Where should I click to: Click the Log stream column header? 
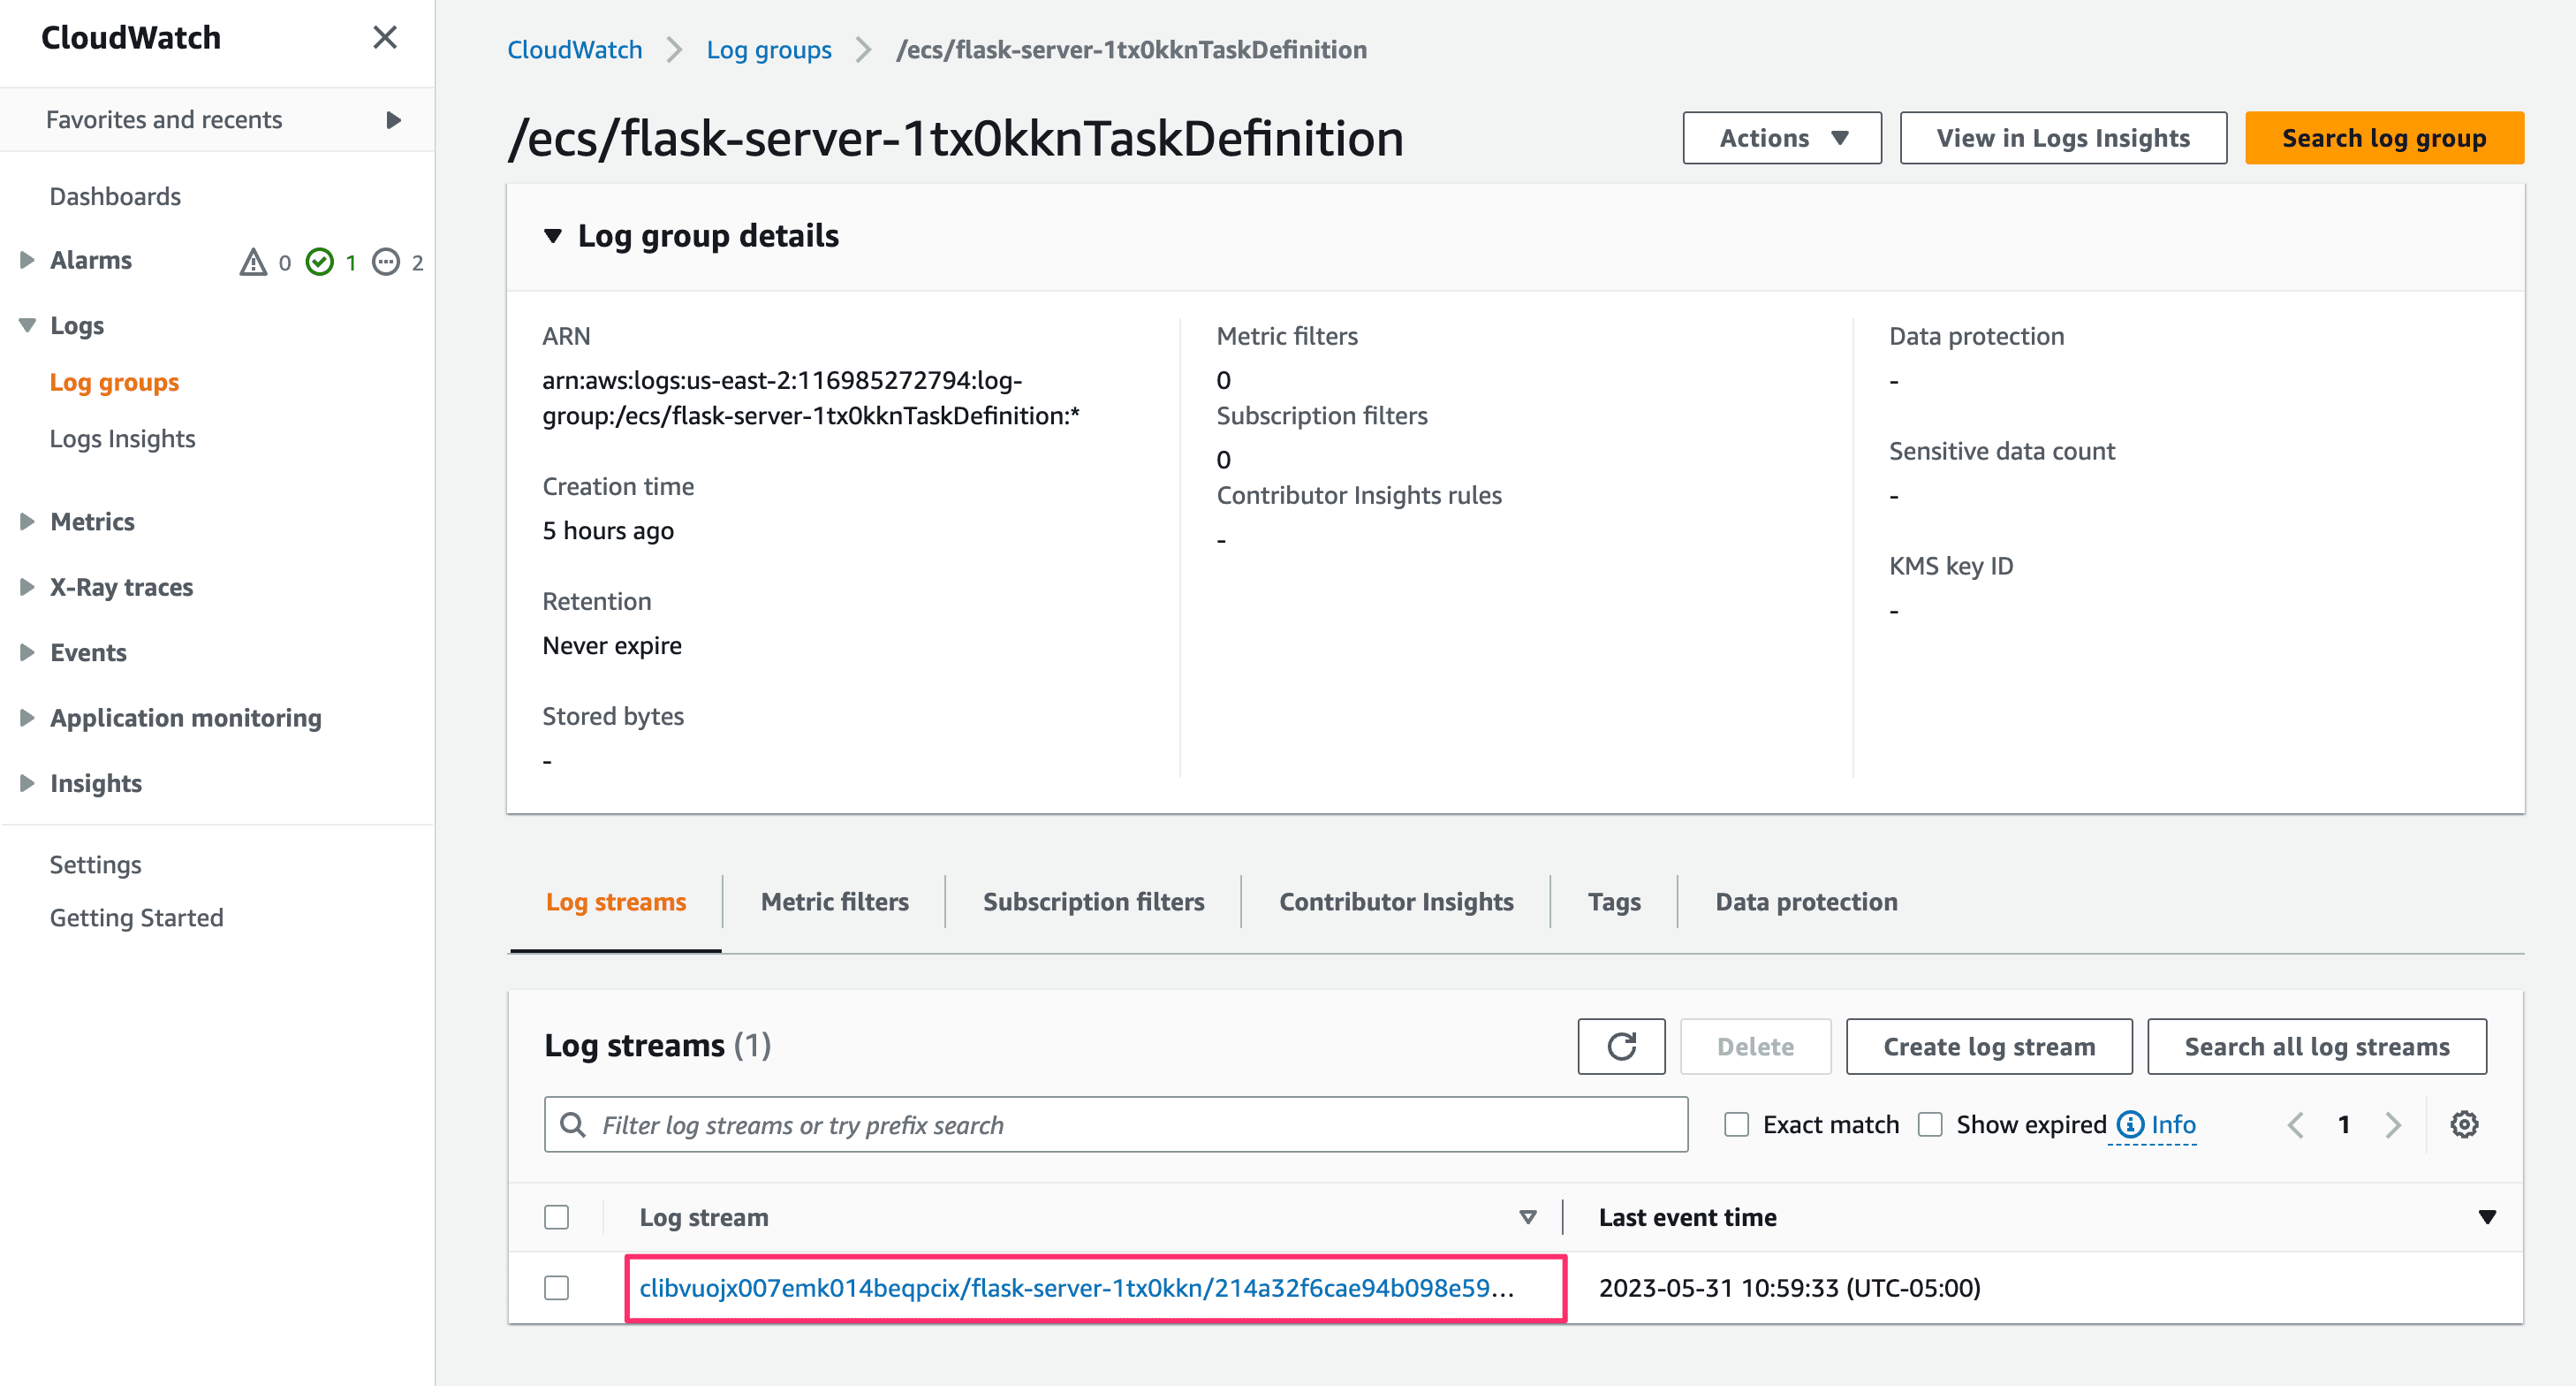tap(704, 1218)
